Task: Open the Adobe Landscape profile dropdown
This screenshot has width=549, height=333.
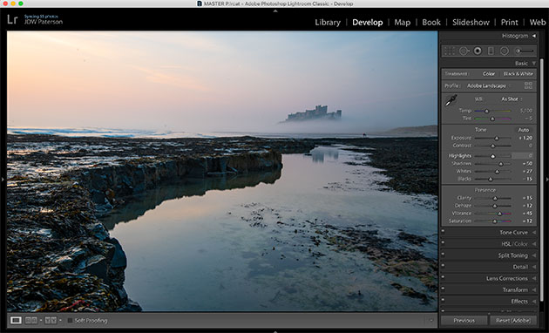Action: (x=489, y=85)
